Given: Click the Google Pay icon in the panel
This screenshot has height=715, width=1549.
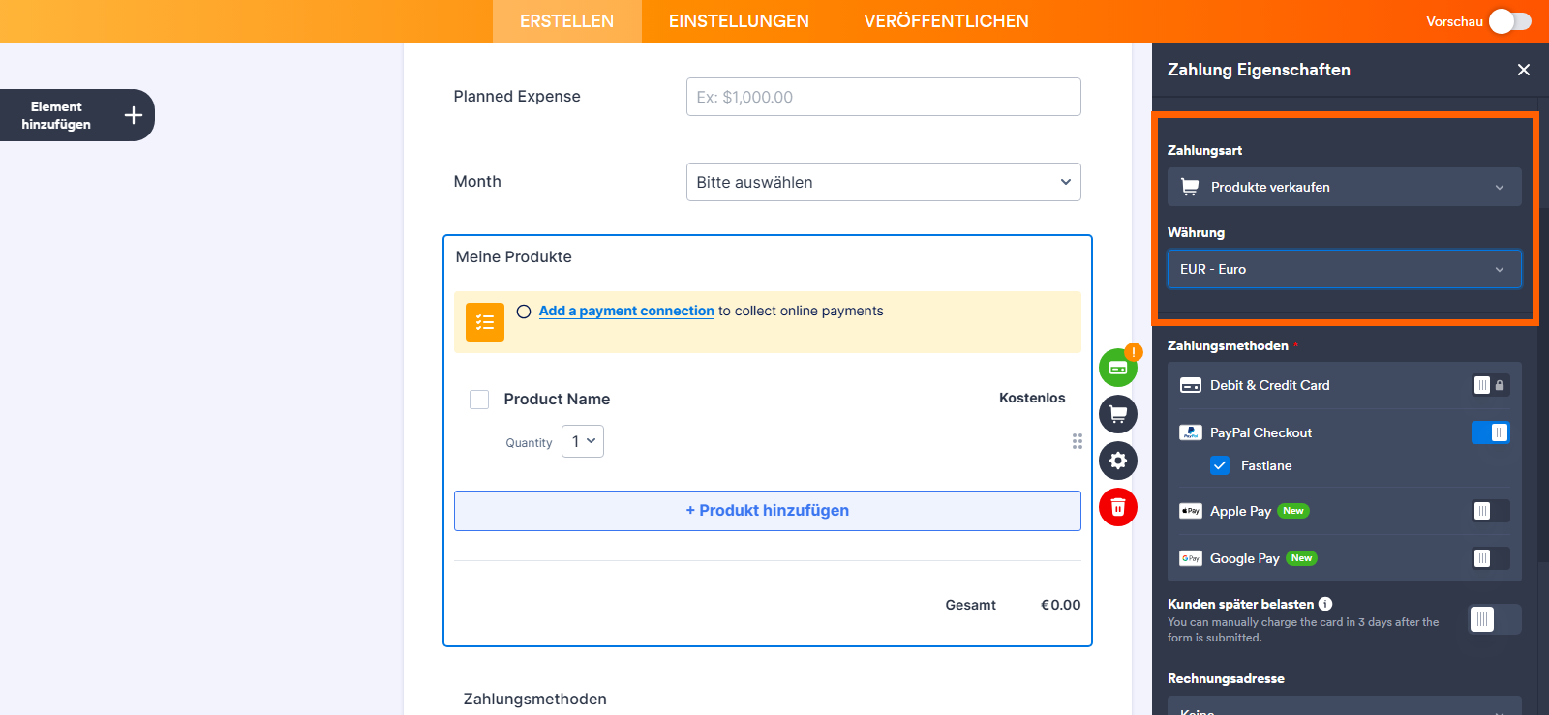Looking at the screenshot, I should tap(1190, 558).
